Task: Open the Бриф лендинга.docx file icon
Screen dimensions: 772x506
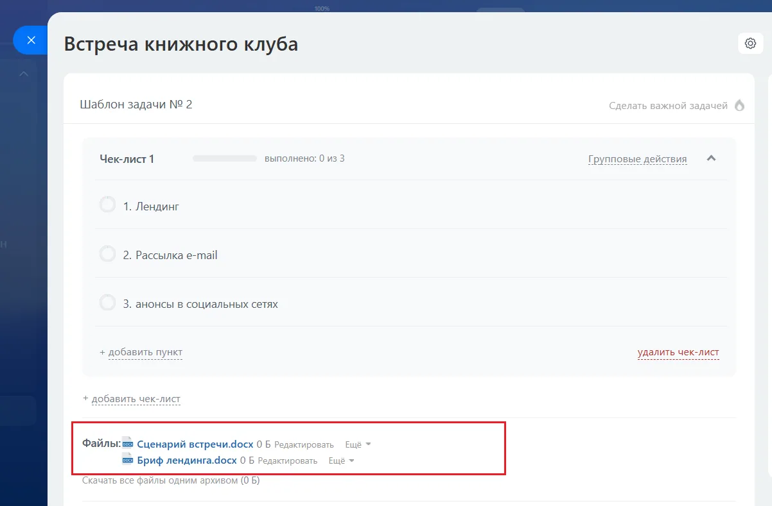Action: point(128,460)
